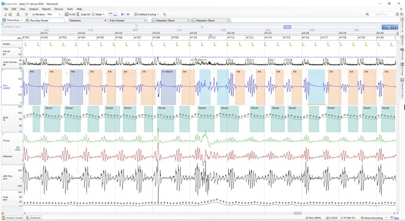This screenshot has width=405, height=221.
Task: Open the Signals & Data side panel
Action: tap(402, 88)
